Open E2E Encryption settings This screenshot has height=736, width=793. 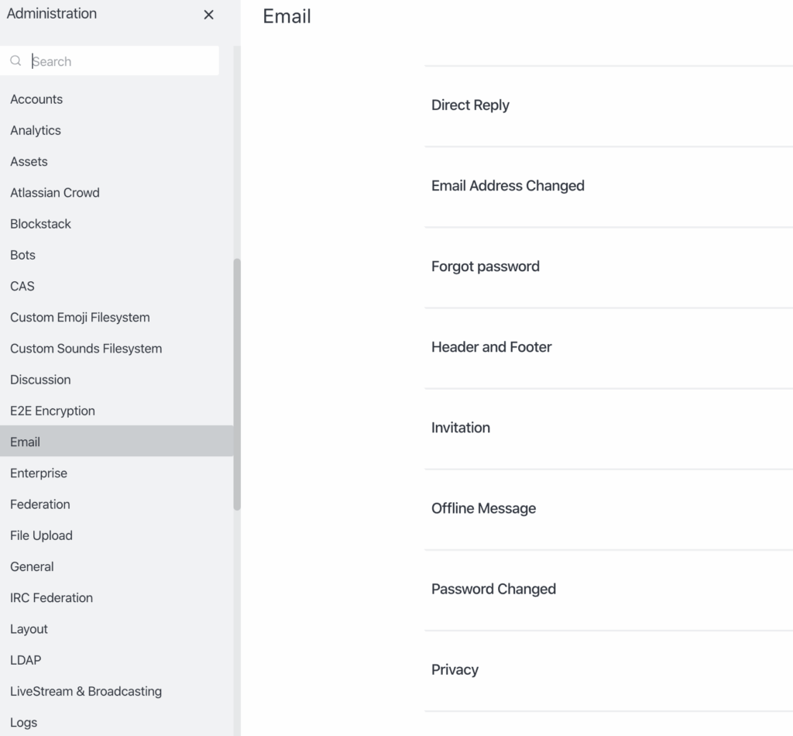tap(53, 411)
